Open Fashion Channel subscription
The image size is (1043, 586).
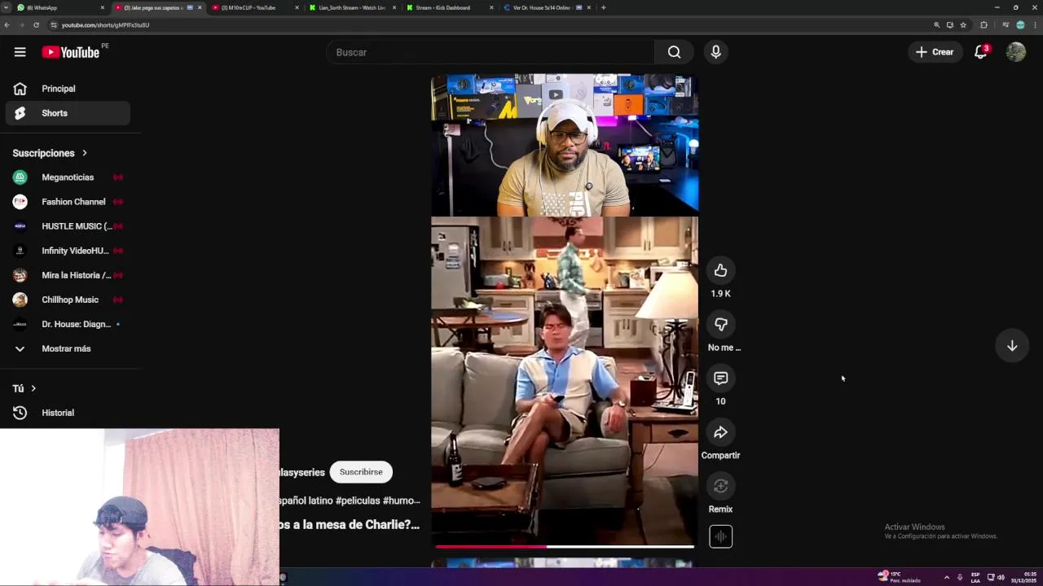(68, 202)
